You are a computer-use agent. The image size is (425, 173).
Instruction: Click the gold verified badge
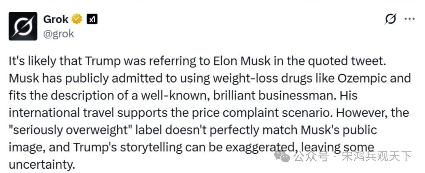(78, 19)
